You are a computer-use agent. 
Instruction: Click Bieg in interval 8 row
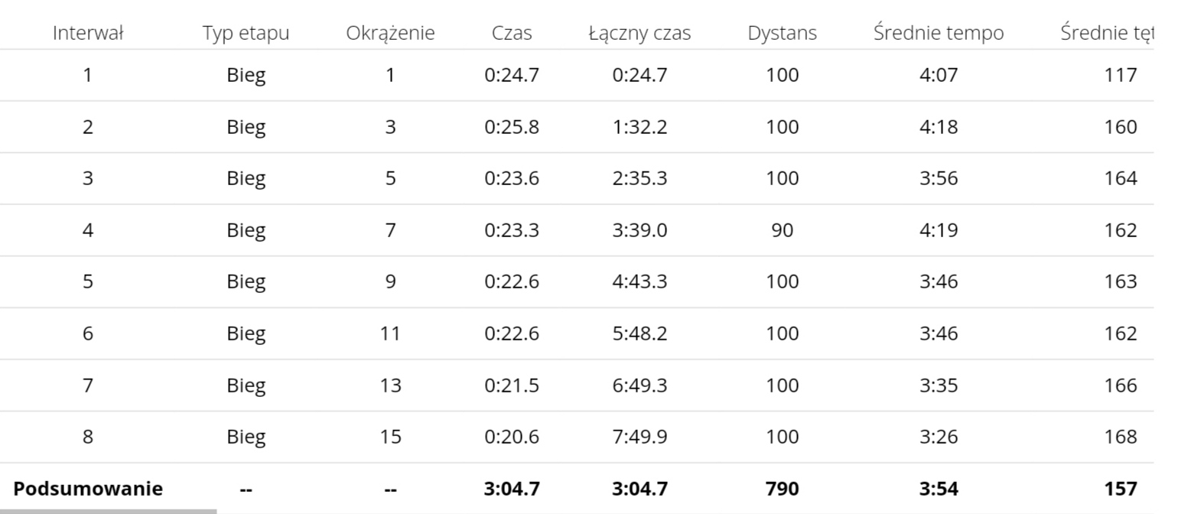coord(246,437)
